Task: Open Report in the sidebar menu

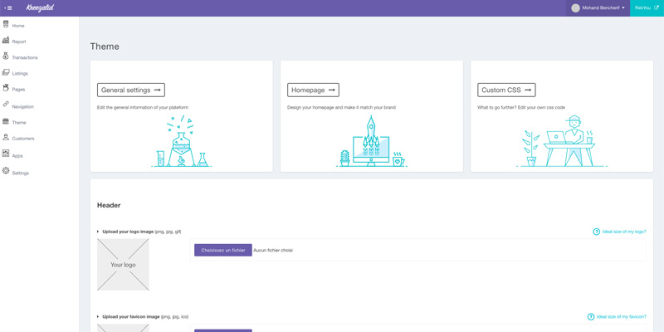Action: click(x=19, y=42)
